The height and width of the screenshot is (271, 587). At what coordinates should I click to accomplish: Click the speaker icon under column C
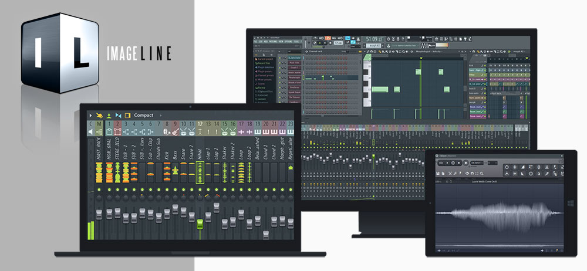pos(90,132)
